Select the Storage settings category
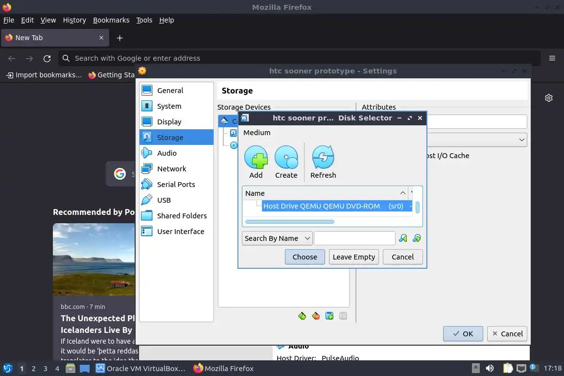Image resolution: width=564 pixels, height=376 pixels. [x=176, y=137]
